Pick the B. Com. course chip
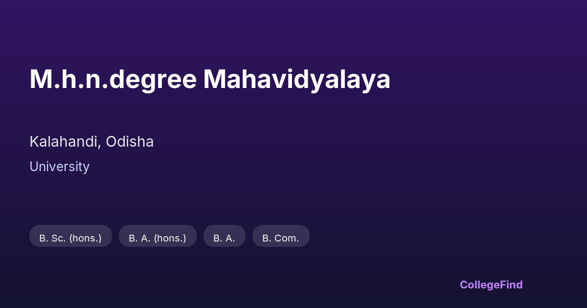 [x=281, y=238]
